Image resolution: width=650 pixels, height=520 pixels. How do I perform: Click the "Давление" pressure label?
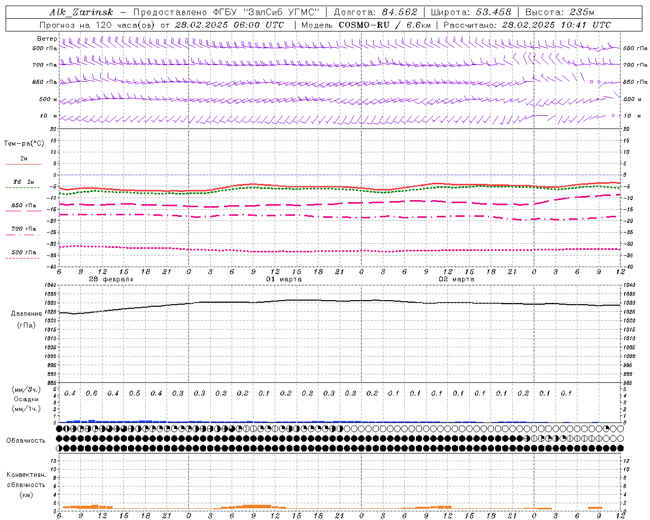(26, 314)
